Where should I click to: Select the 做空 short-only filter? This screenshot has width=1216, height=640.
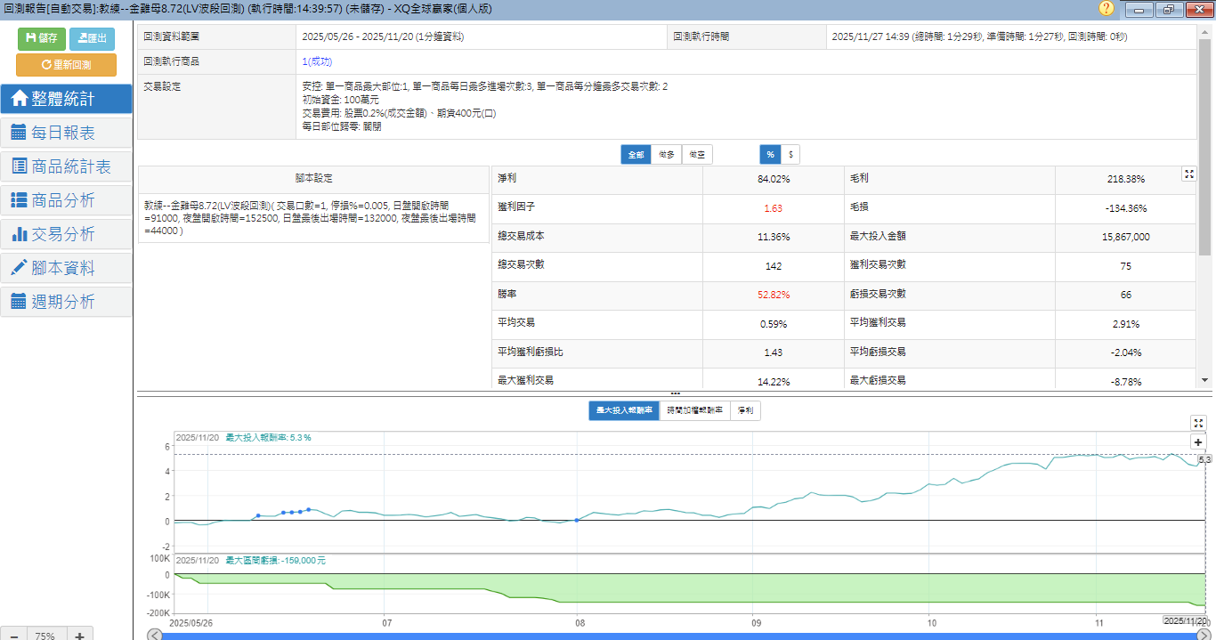(697, 155)
